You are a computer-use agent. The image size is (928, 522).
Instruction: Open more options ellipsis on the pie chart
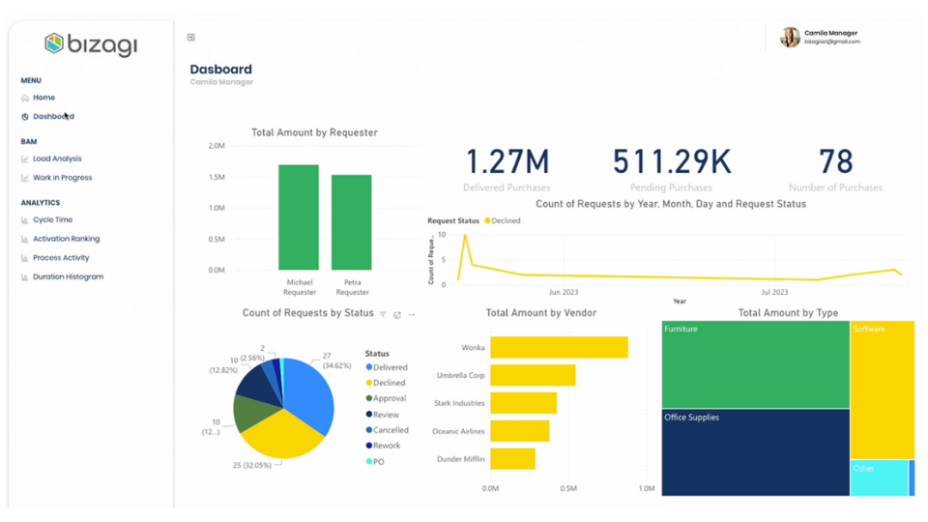pos(412,314)
